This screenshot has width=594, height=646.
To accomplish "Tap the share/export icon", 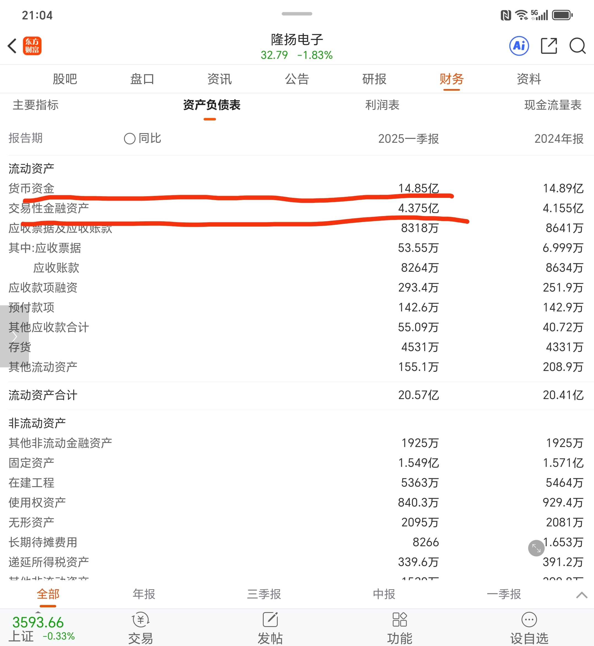I will click(549, 46).
